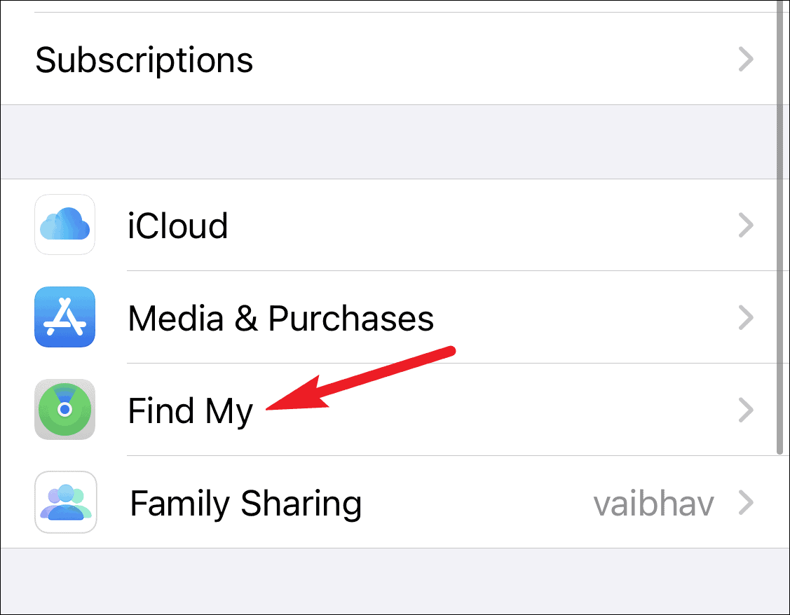The height and width of the screenshot is (615, 790).
Task: Tap the iCloud cloud icon
Action: click(65, 224)
